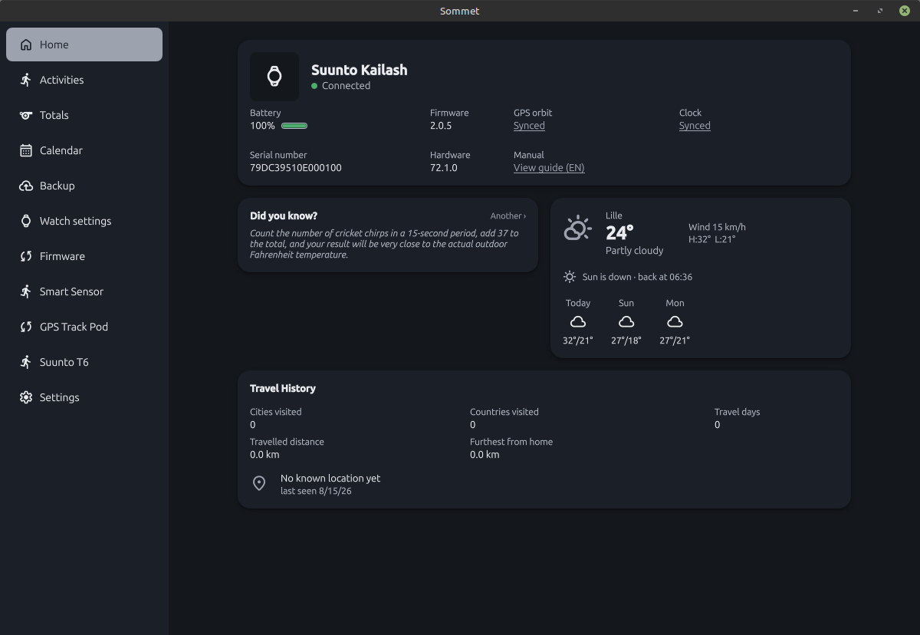Open the Activities page label
Screen dimensions: 920x635
point(61,80)
